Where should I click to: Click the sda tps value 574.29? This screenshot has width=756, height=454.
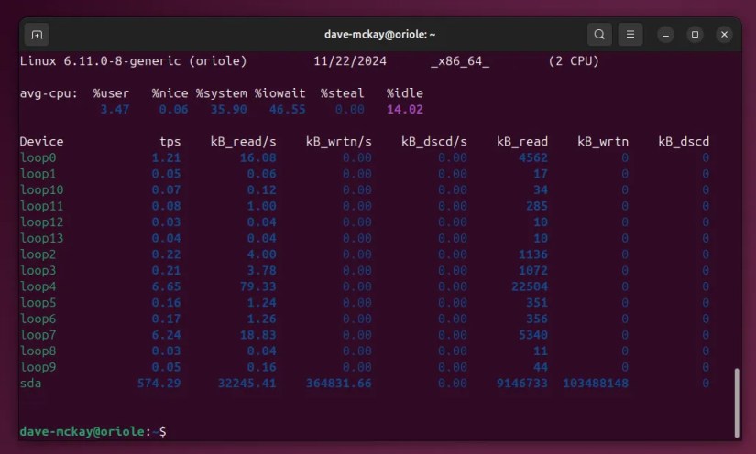pos(159,384)
